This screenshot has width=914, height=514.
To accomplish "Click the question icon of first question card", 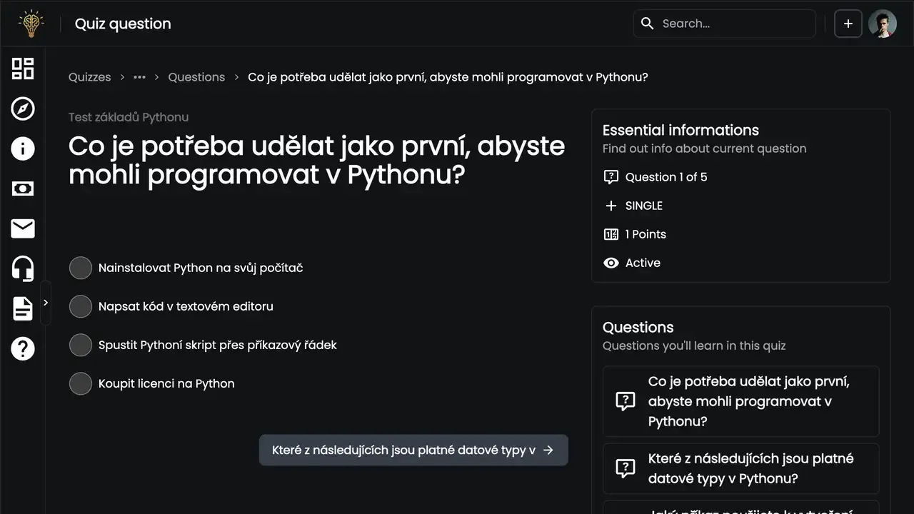I will point(626,401).
